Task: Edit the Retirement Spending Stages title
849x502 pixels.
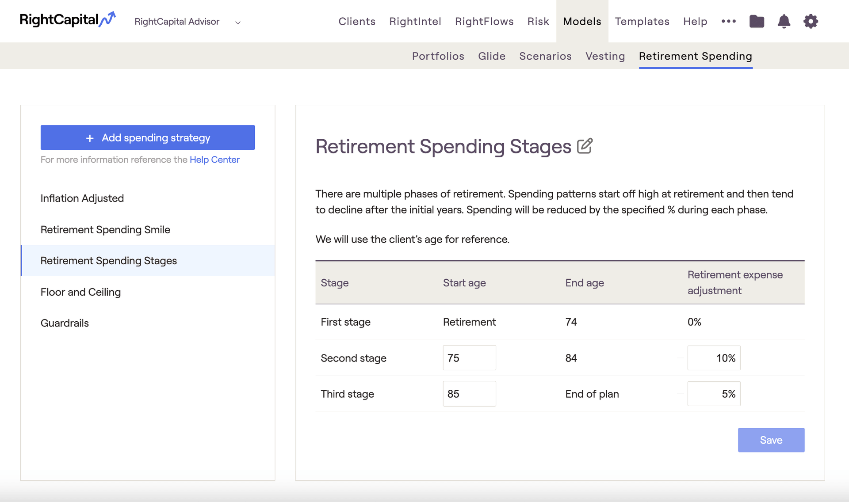Action: point(585,146)
